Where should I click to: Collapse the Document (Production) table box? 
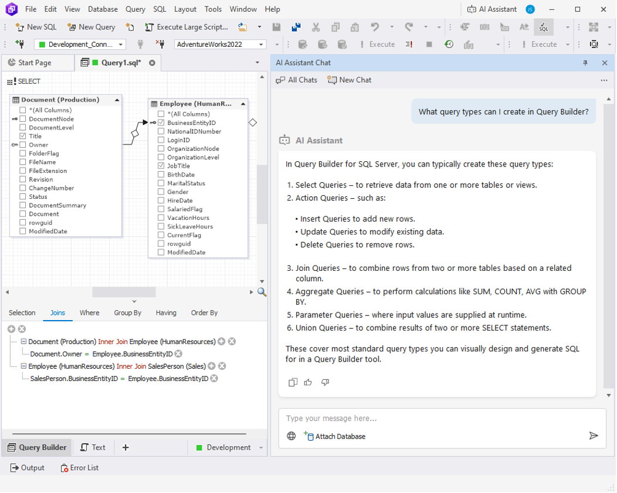coord(117,100)
